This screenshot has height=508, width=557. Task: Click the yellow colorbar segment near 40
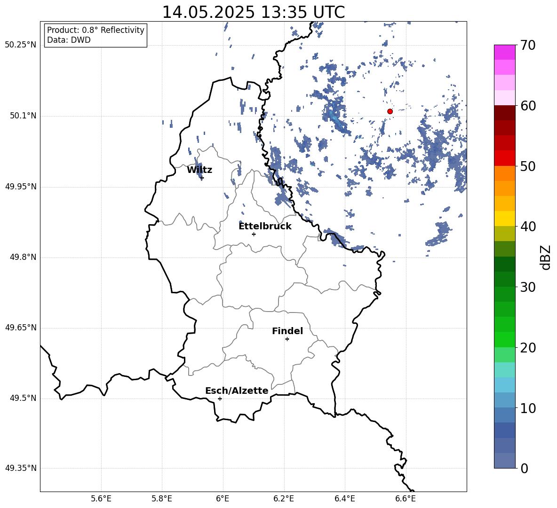coord(505,219)
